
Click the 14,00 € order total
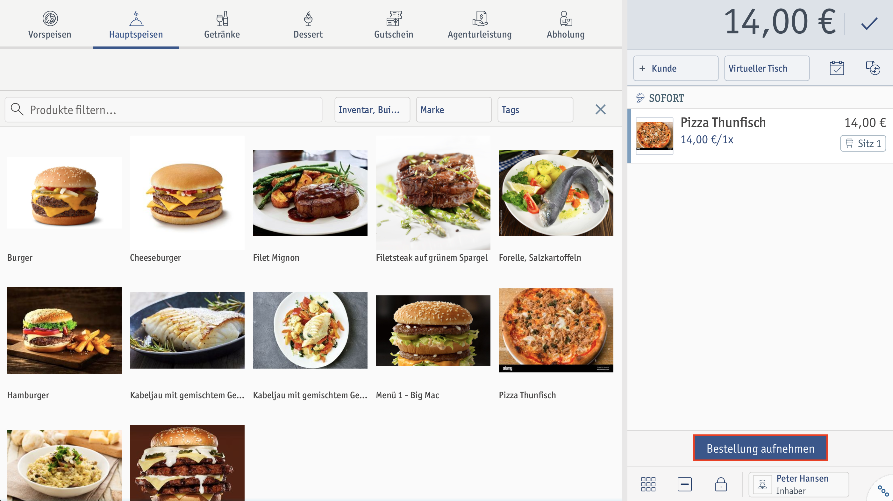pos(780,22)
